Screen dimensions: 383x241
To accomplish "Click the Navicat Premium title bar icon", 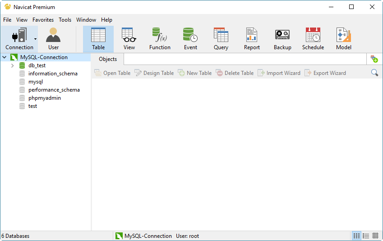I will (x=8, y=7).
